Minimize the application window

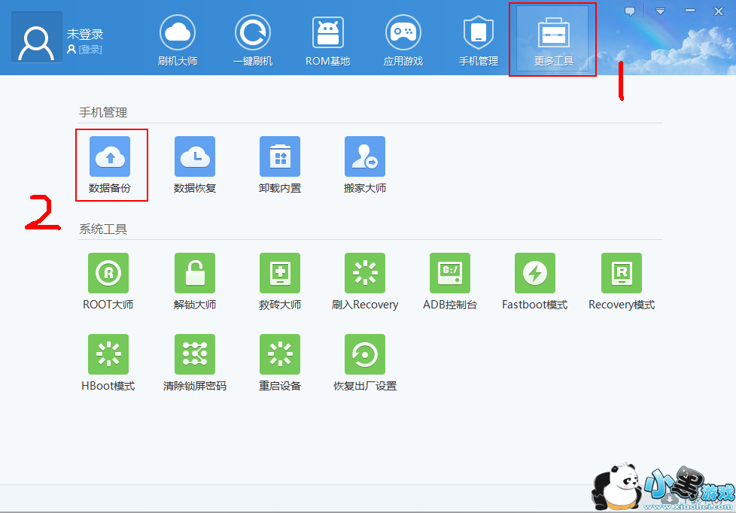click(x=690, y=11)
